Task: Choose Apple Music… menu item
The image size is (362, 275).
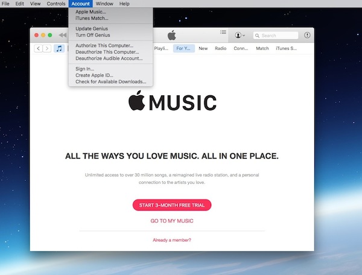Action: (111, 12)
